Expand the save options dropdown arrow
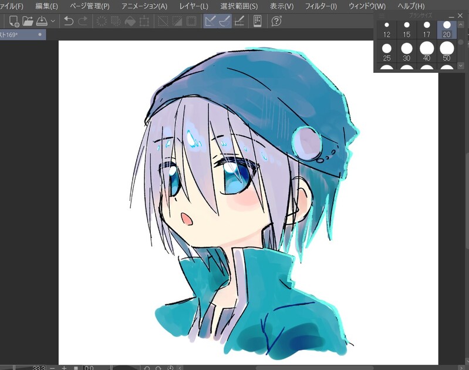The width and height of the screenshot is (469, 370). 53,21
